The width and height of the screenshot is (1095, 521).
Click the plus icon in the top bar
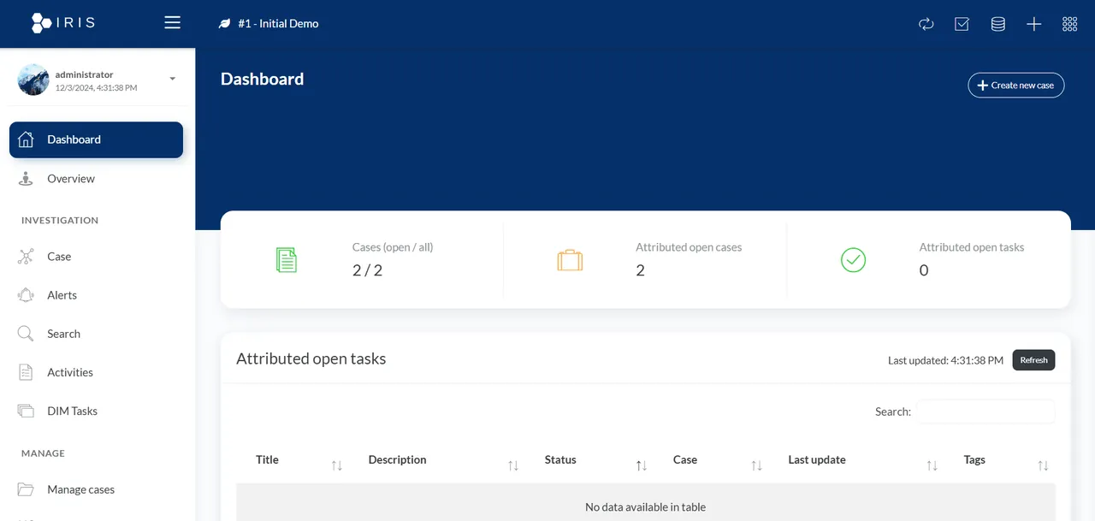pyautogui.click(x=1034, y=24)
